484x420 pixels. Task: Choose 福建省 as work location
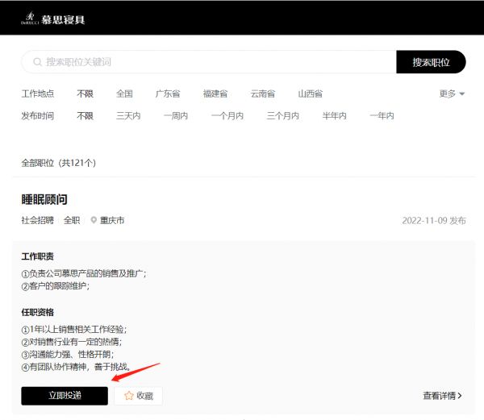215,94
